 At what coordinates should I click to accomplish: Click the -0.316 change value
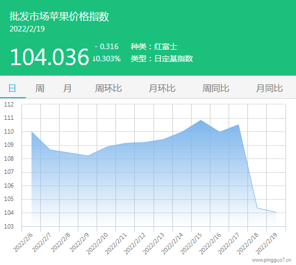pos(107,46)
